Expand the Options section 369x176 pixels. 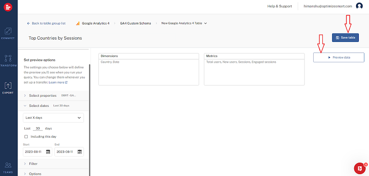pos(53,174)
